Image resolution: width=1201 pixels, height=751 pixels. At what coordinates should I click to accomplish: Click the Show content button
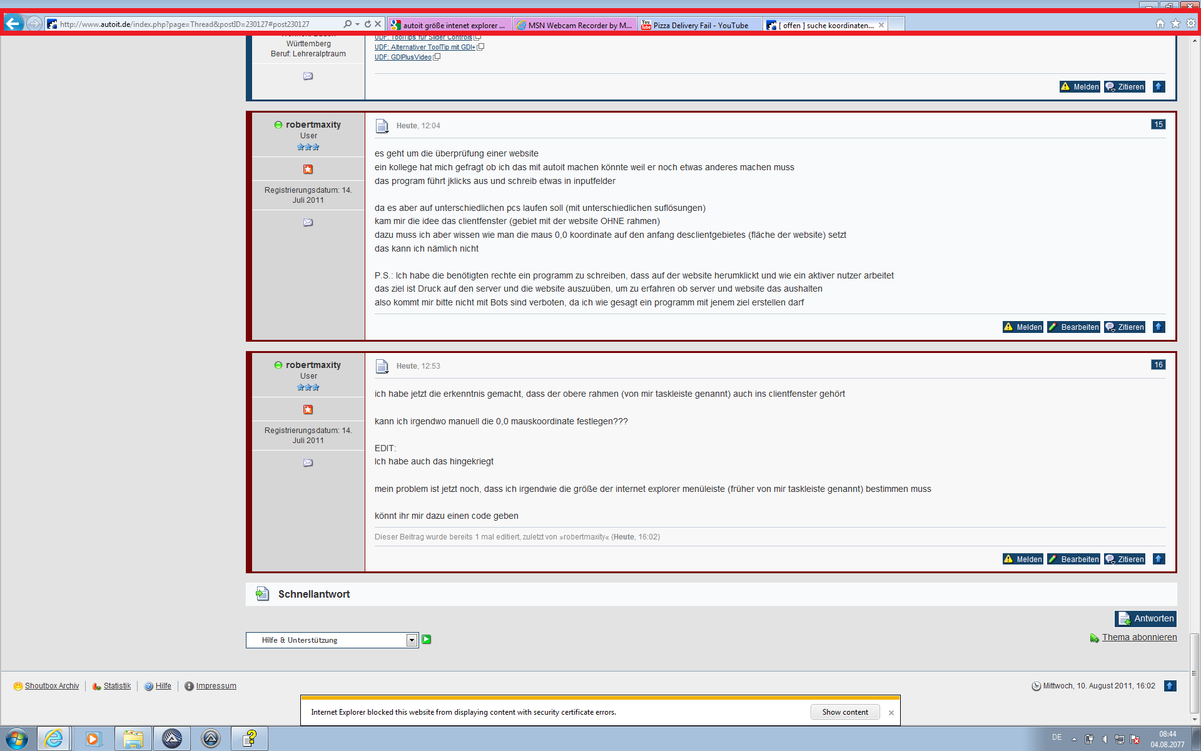point(844,712)
